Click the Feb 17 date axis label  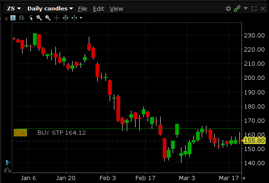[145, 178]
